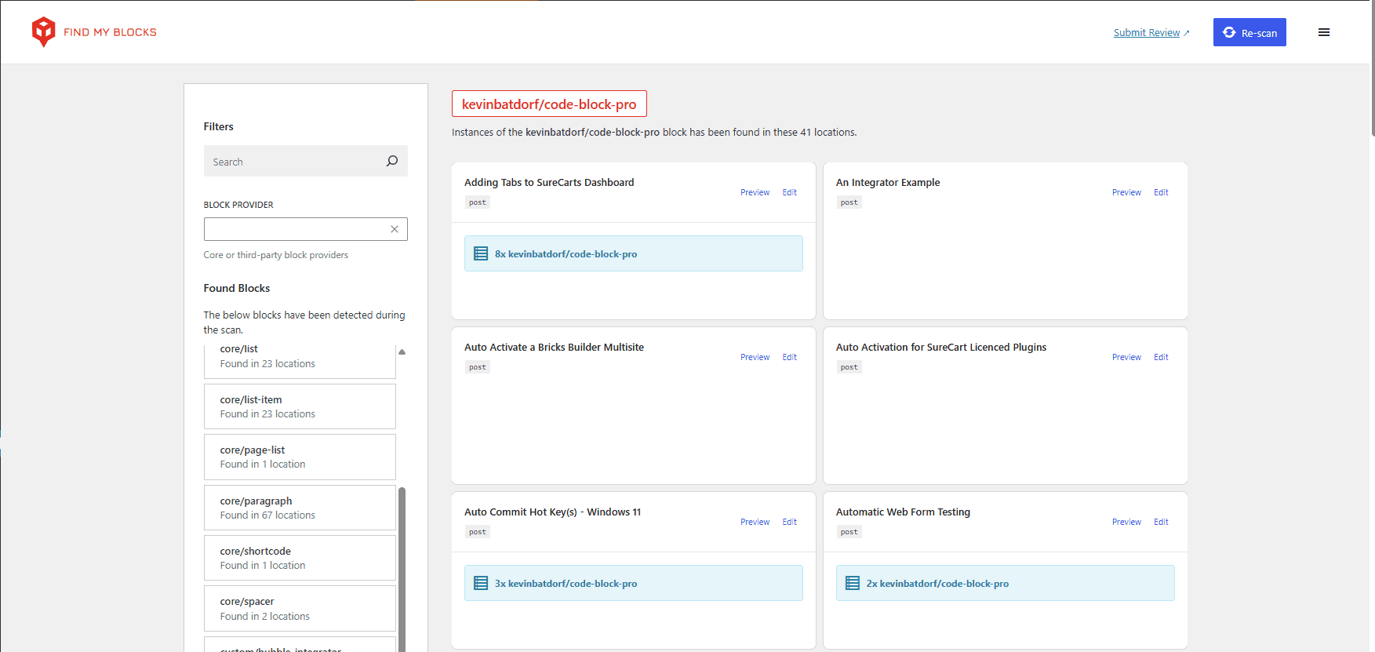1375x652 pixels.
Task: Select core/list-item found blocks item
Action: coord(300,406)
